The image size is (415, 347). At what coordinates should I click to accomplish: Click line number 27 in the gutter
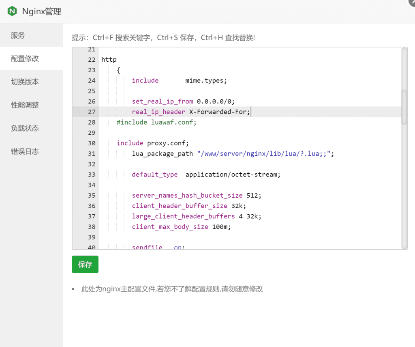91,112
